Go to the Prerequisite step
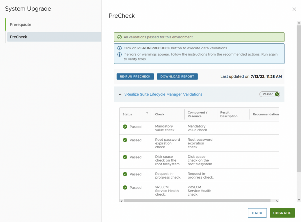Viewport: 301px width, 222px height. coord(21,25)
